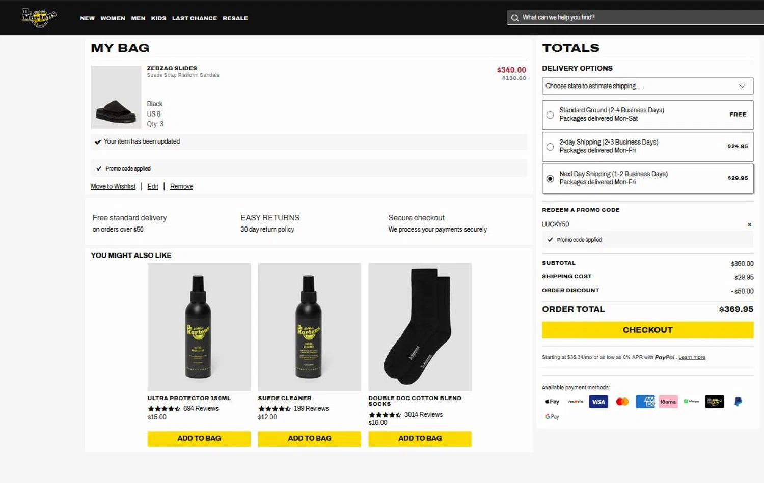Click the PayPal payment method icon
Viewport: 764px width, 483px height.
tap(738, 402)
